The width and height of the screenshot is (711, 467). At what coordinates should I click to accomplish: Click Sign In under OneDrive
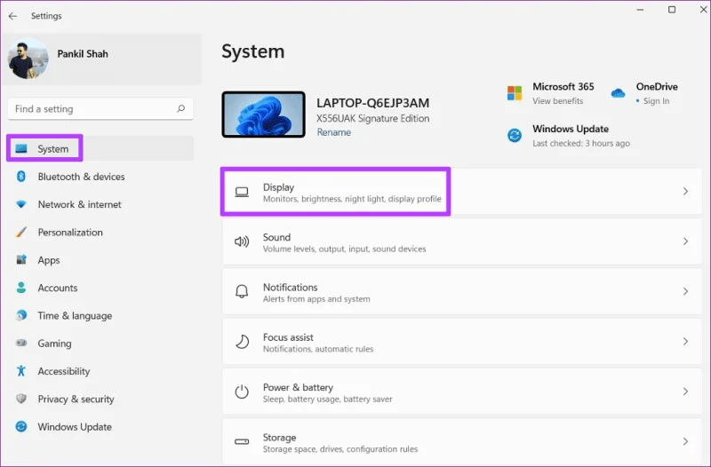click(656, 101)
